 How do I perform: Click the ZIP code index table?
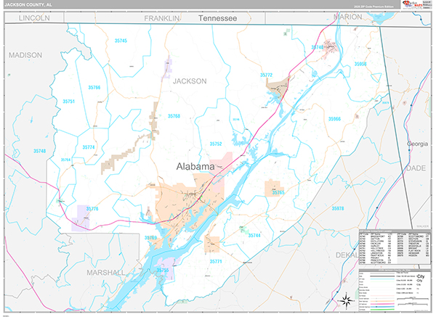pyautogui.click(x=395, y=247)
